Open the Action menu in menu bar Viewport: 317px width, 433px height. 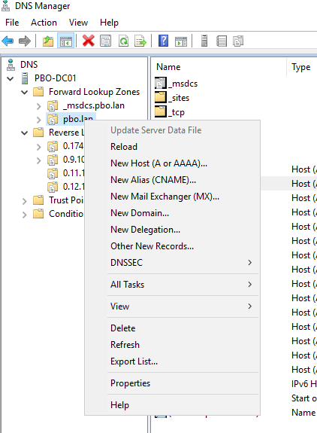(x=44, y=23)
